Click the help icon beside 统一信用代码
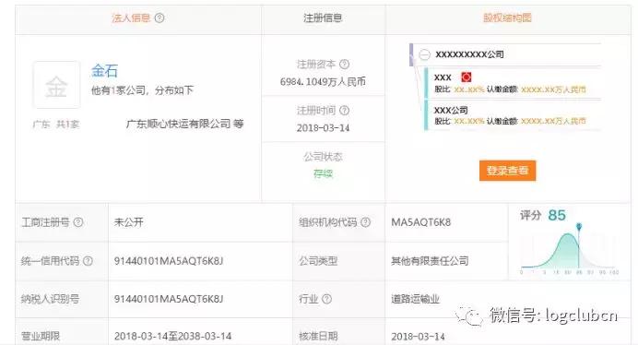The image size is (638, 345). (88, 261)
